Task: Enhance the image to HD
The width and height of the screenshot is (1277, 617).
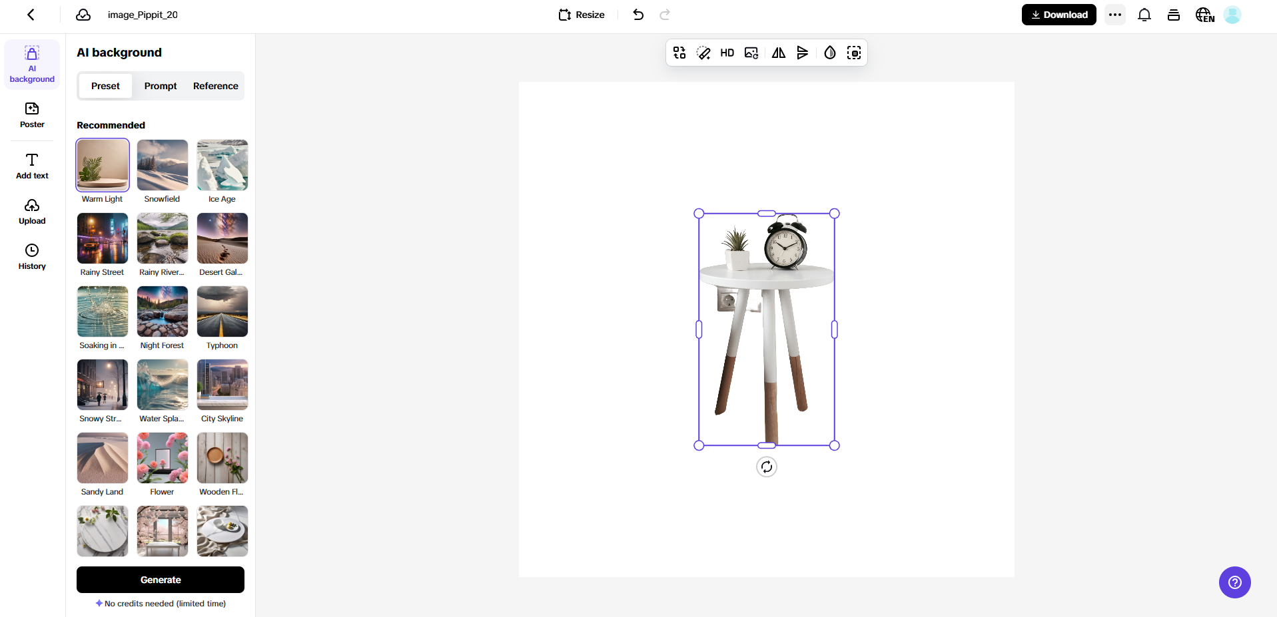Action: (727, 53)
